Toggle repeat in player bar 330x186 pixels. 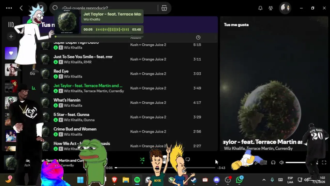coord(188,160)
